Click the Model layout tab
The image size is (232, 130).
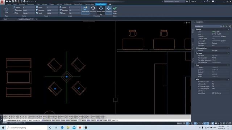point(5,123)
